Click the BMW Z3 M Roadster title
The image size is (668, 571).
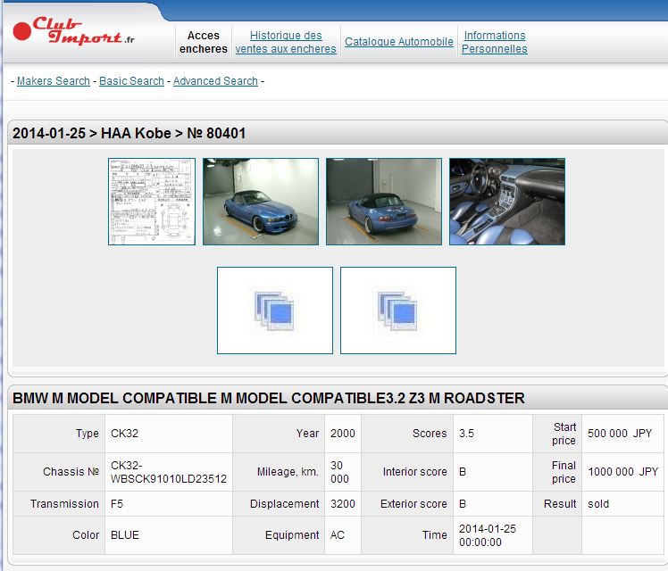(x=268, y=398)
